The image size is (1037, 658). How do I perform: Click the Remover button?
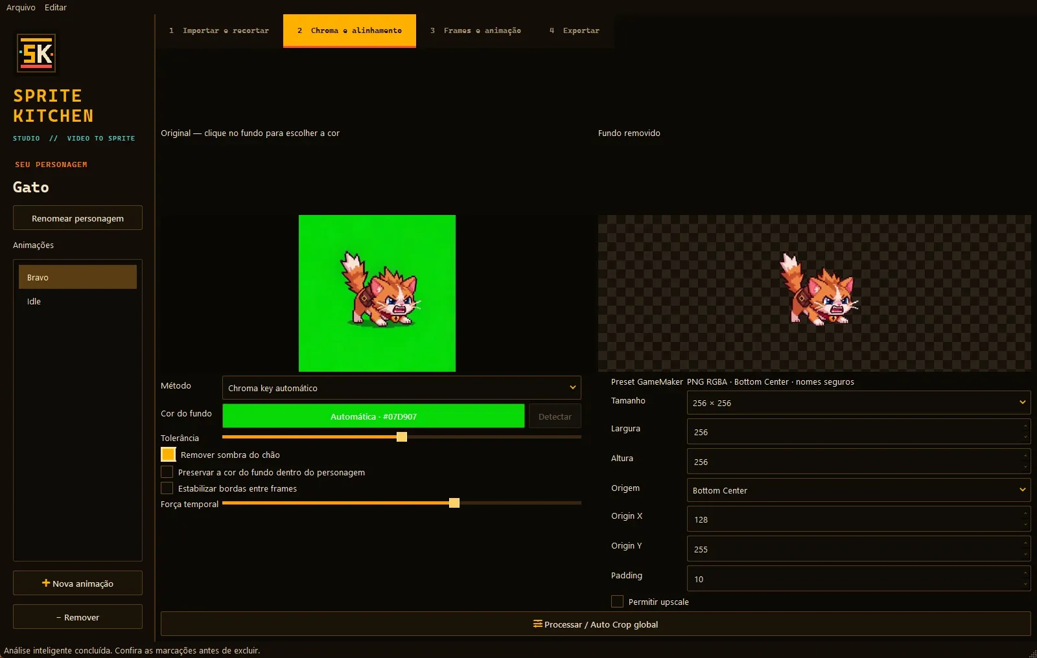click(x=78, y=617)
